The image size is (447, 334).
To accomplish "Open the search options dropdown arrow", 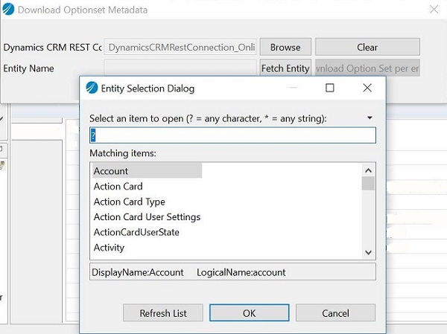I will coord(370,118).
